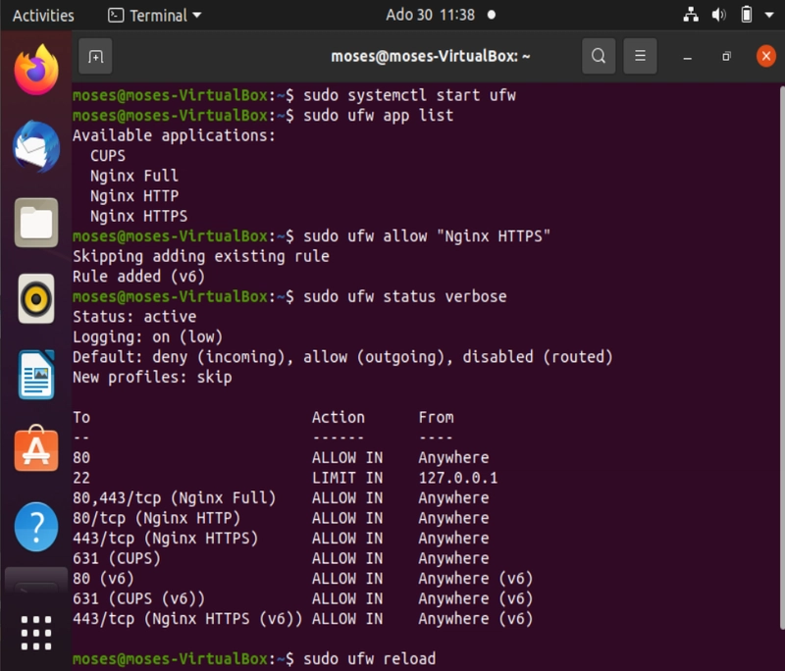Click the 'sudo ufw app list' command

click(x=379, y=116)
